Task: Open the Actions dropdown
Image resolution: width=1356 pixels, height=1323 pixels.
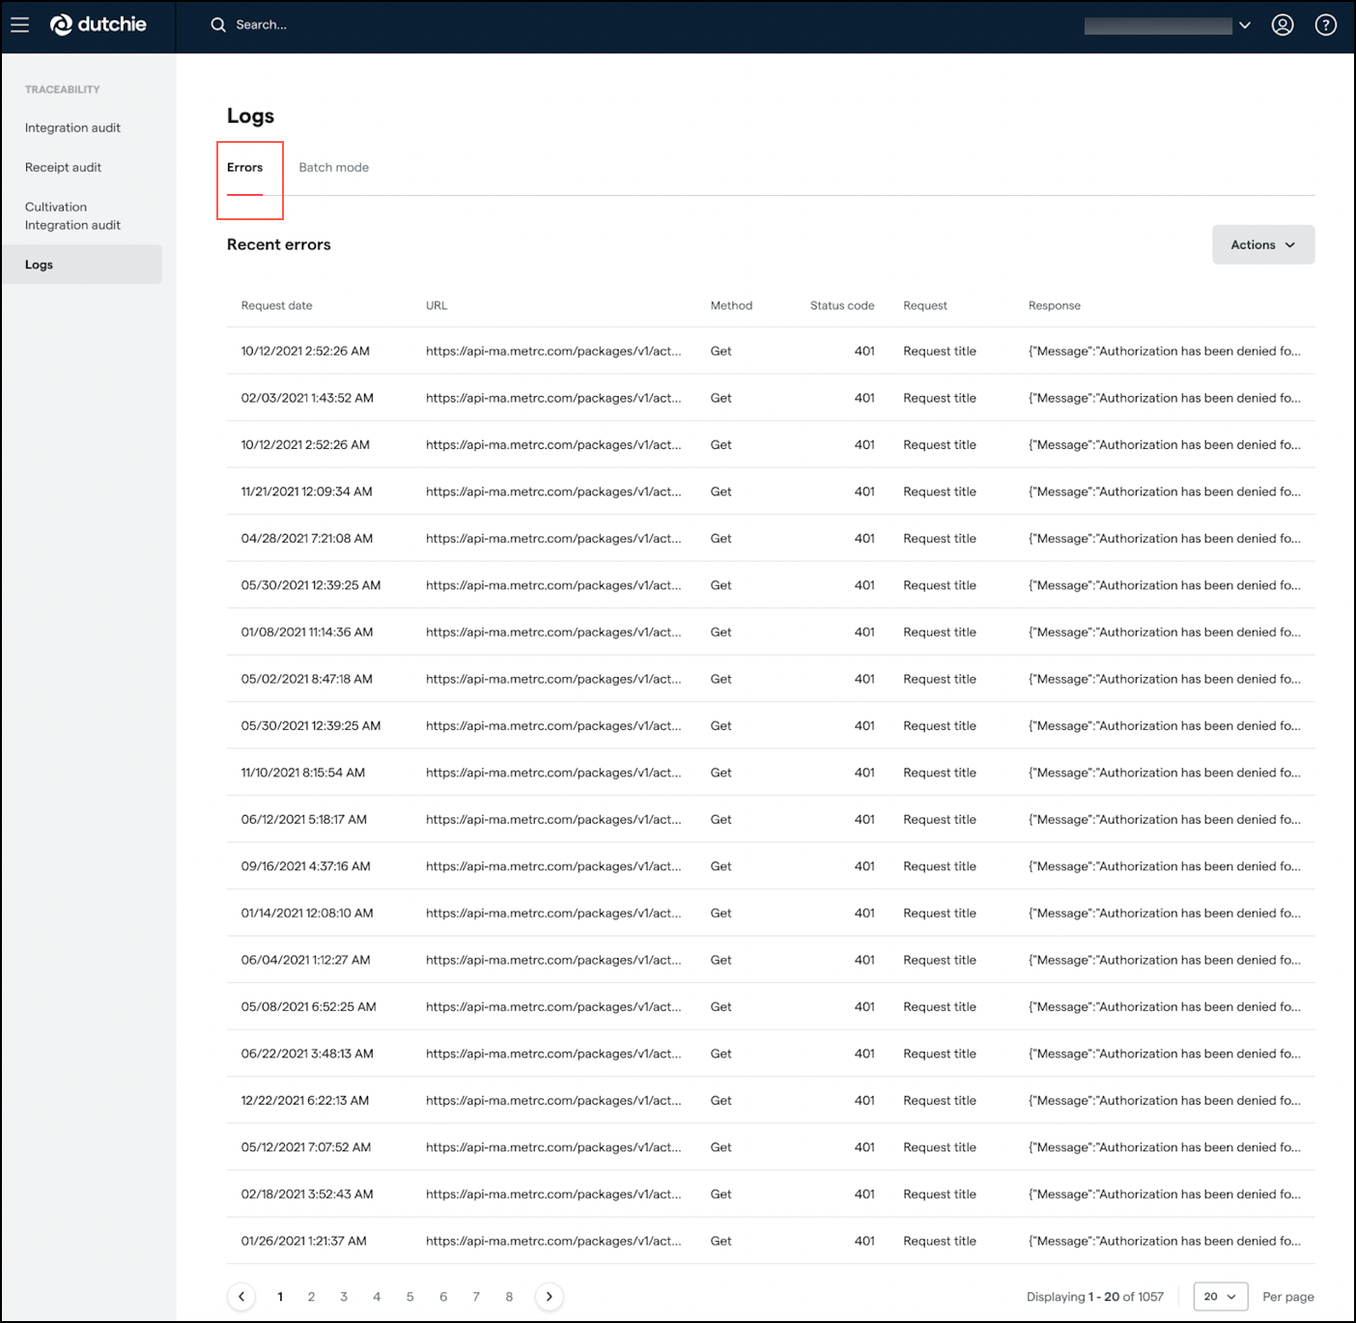Action: point(1262,244)
